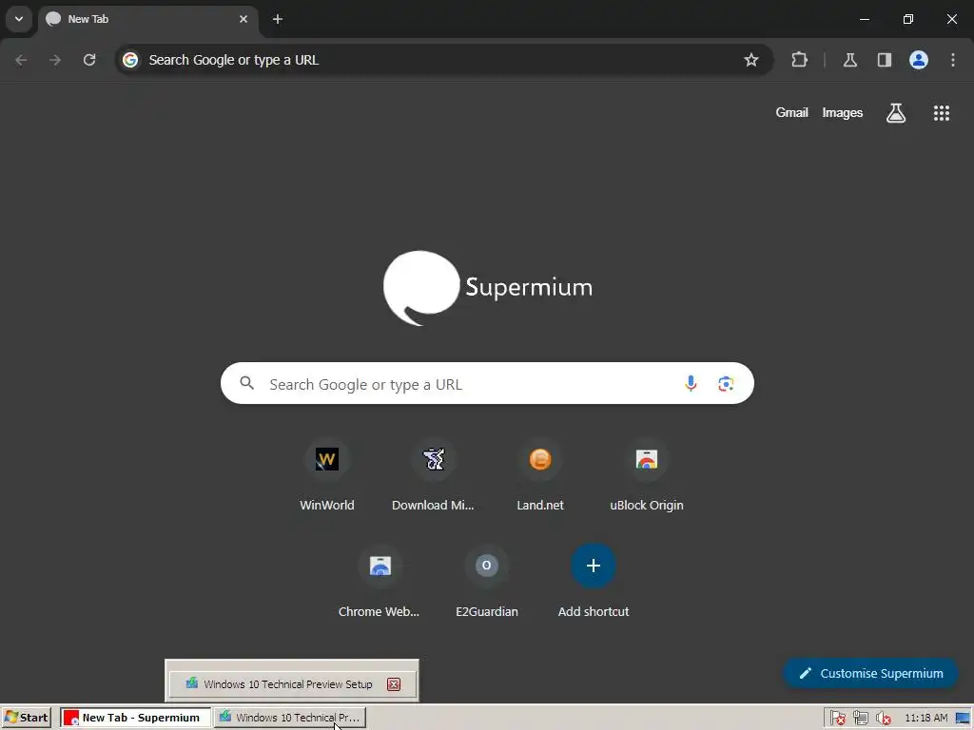Open the tab search dropdown arrow
The height and width of the screenshot is (730, 974).
19,19
